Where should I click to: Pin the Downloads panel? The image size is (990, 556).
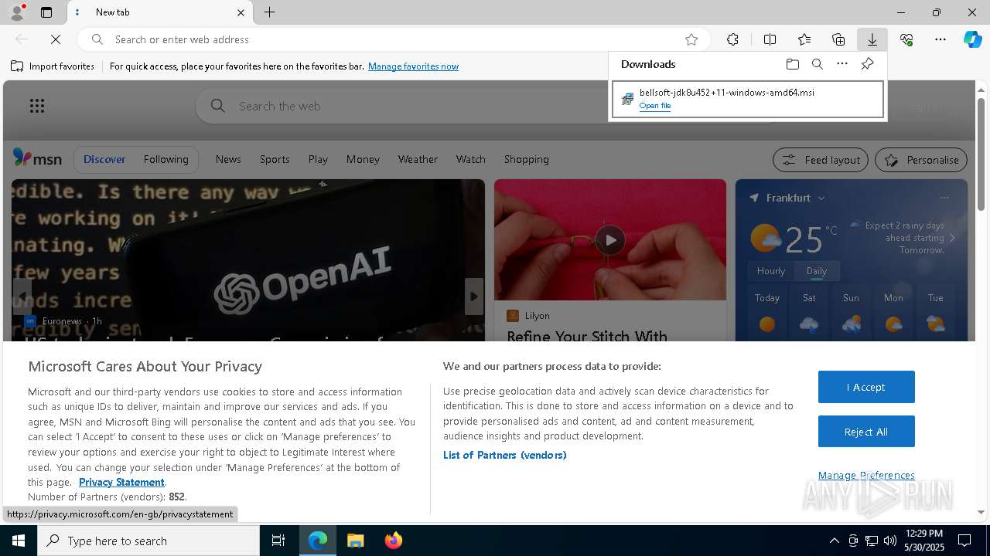(868, 64)
